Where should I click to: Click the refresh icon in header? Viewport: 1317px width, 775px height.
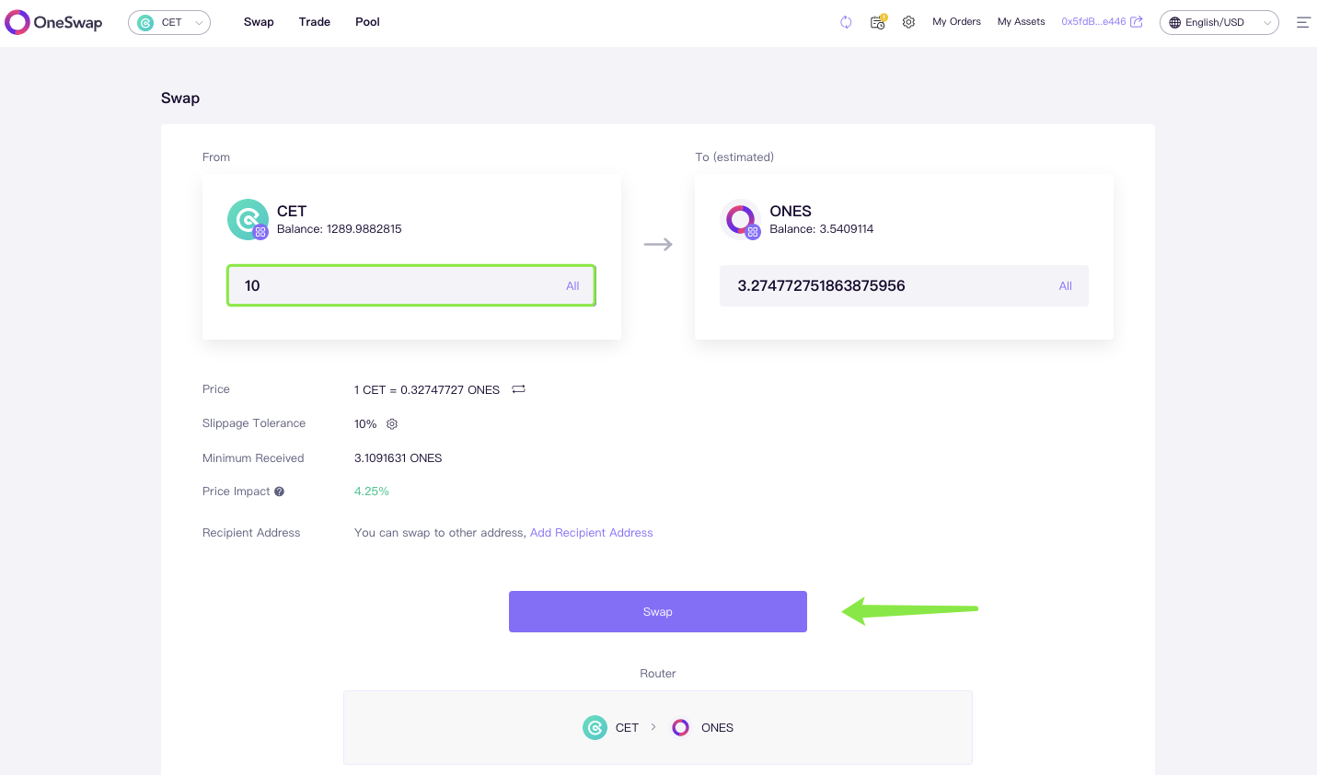[846, 22]
